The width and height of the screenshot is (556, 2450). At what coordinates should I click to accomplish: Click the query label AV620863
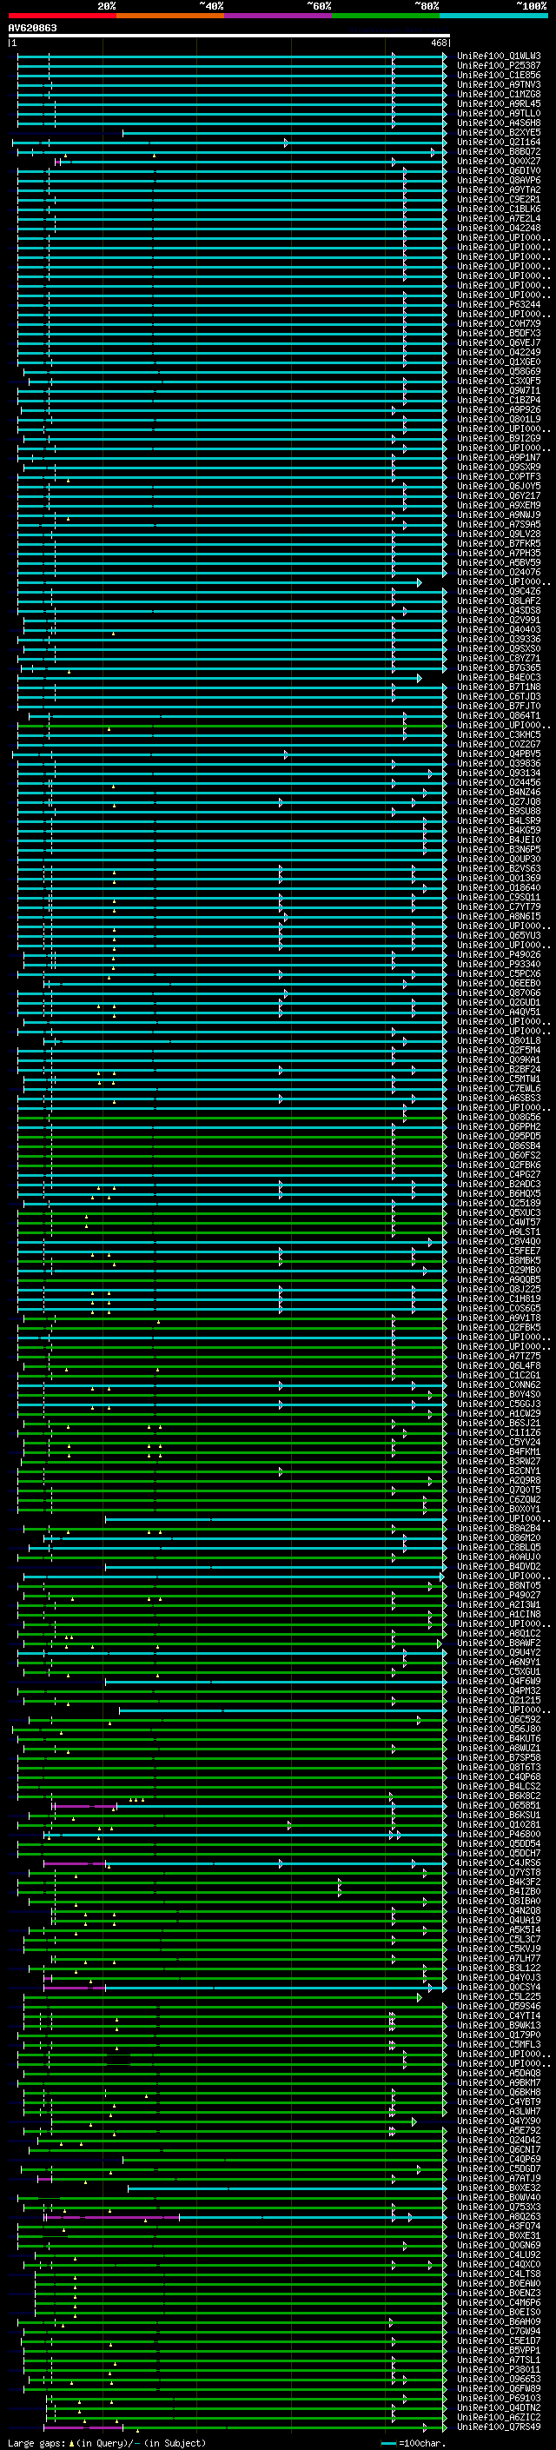click(x=32, y=28)
